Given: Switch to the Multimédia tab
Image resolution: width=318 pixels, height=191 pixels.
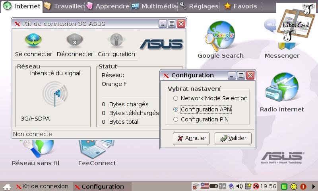Looking at the screenshot, I should pyautogui.click(x=154, y=6).
